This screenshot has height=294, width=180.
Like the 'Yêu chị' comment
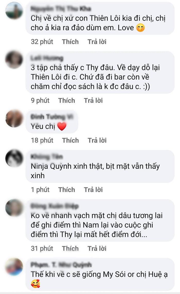[x=70, y=140]
